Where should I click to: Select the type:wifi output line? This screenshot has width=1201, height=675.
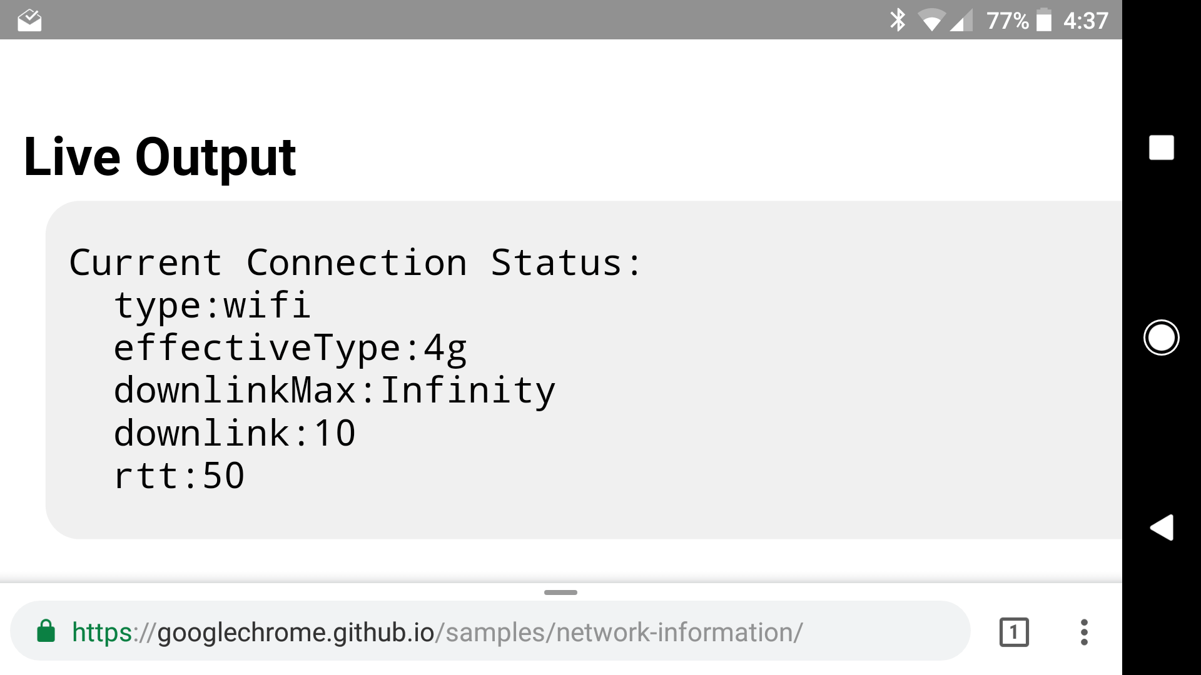(211, 306)
